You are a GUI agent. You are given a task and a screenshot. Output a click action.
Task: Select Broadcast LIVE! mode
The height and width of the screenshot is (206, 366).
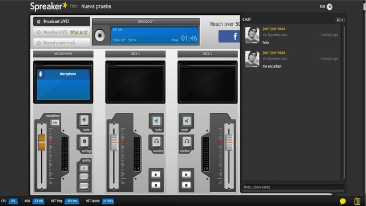tap(61, 21)
